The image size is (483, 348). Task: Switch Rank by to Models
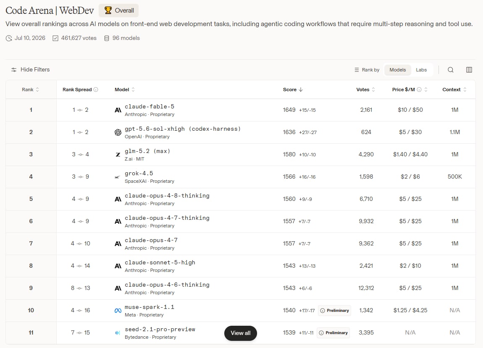click(x=398, y=70)
